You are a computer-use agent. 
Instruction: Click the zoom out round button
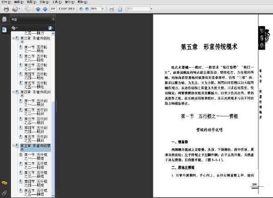[81, 9]
